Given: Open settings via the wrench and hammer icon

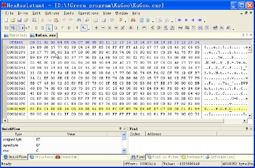Looking at the screenshot, I should click(x=112, y=20).
